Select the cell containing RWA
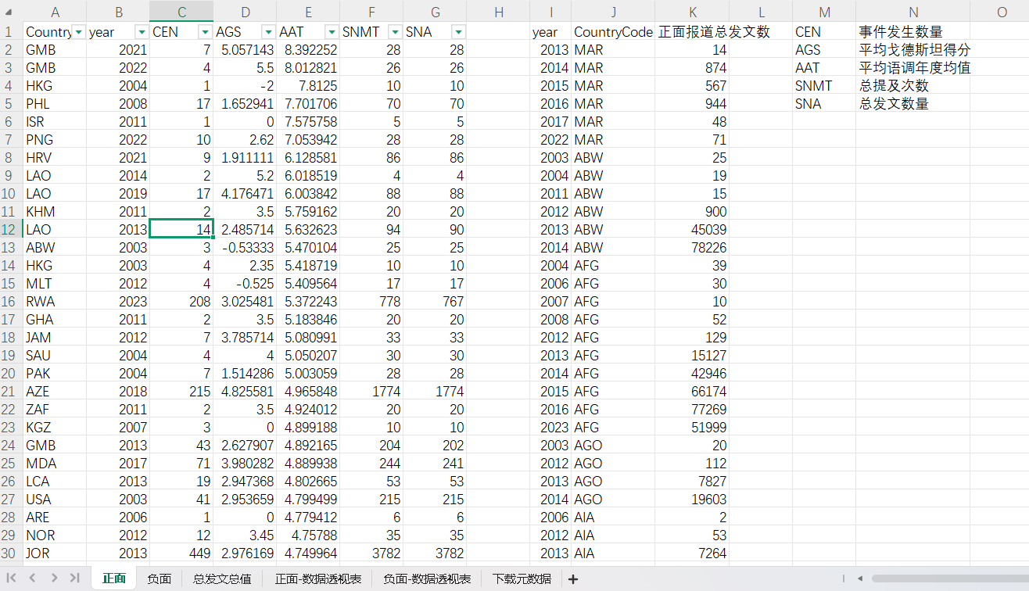This screenshot has height=591, width=1029. [55, 302]
